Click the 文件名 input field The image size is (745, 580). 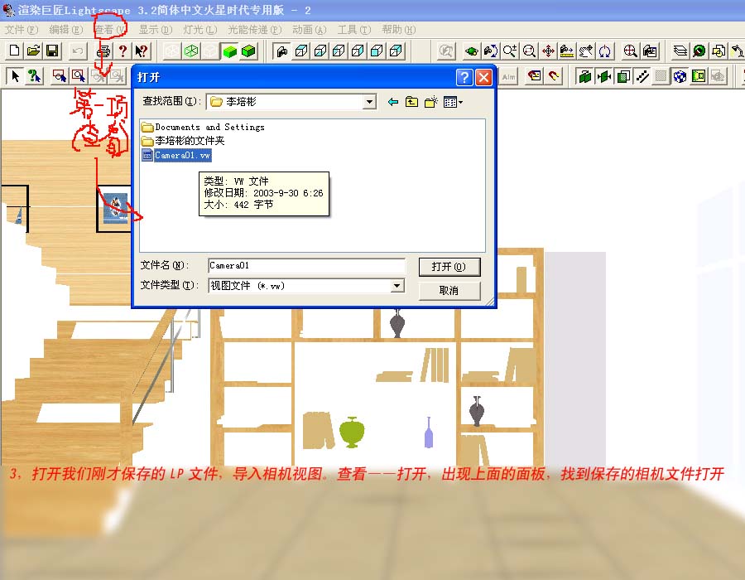tap(306, 266)
